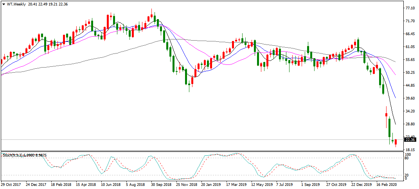Image resolution: width=419 pixels, height=189 pixels.
Task: Click the 18.15 price axis label
Action: (410, 150)
